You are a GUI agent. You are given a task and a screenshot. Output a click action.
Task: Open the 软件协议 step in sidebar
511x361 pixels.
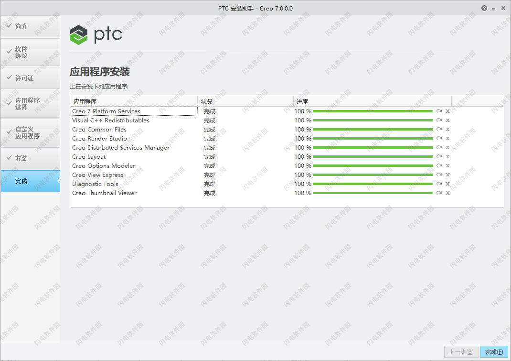tap(30, 52)
